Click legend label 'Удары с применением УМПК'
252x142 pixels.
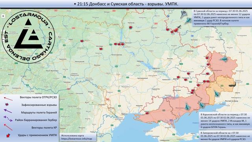[37, 135]
